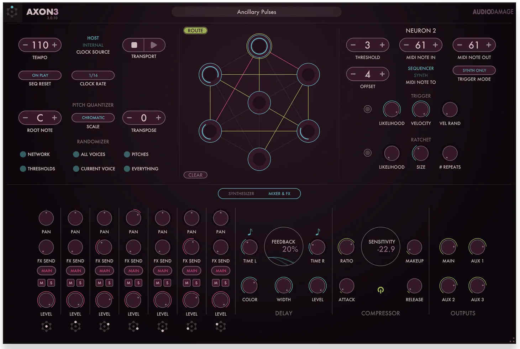Screen dimensions: 520x349
Task: Click the seventh channel's neuron icon
Action: coord(221,326)
